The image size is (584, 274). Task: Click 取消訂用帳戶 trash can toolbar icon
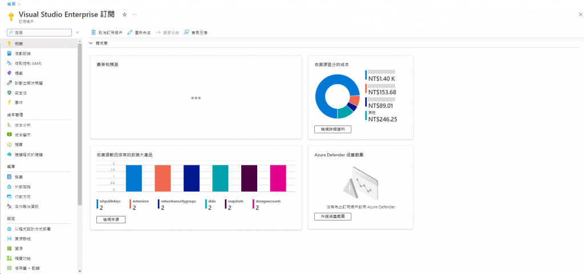click(x=94, y=32)
